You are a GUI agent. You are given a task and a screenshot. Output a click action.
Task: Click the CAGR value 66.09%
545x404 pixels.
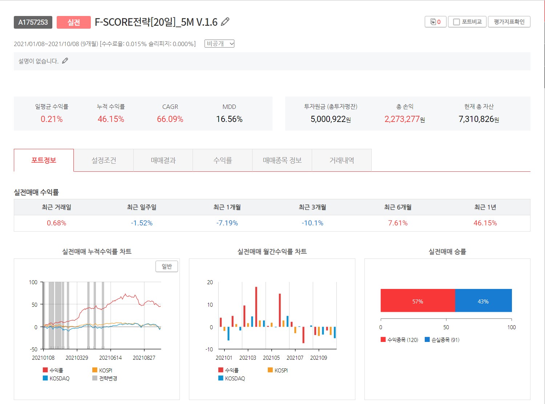[170, 119]
